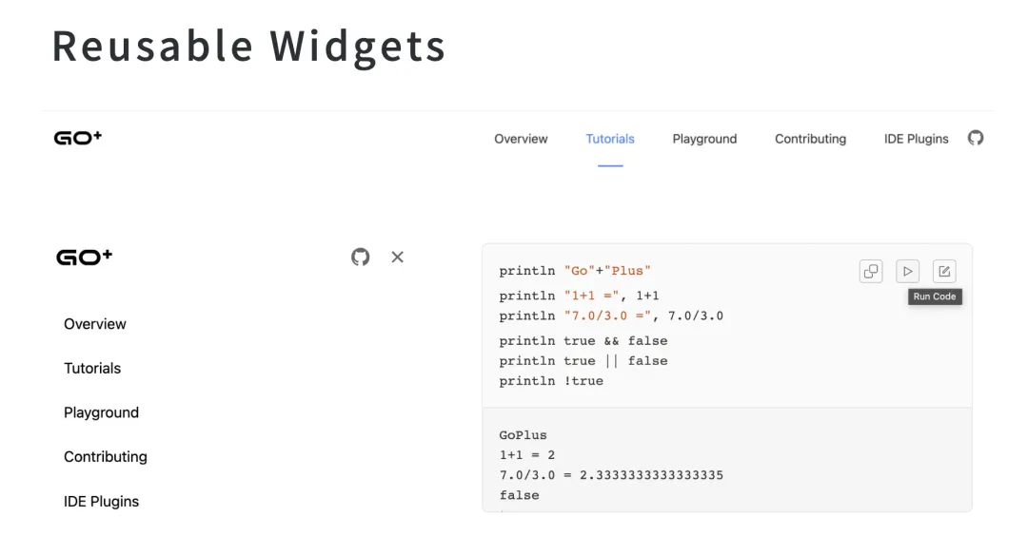Open GitHub icon in sidebar menu header
This screenshot has width=1028, height=555.
pos(360,257)
